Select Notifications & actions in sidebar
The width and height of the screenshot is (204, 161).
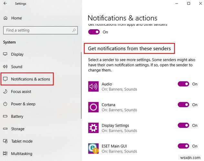30,79
